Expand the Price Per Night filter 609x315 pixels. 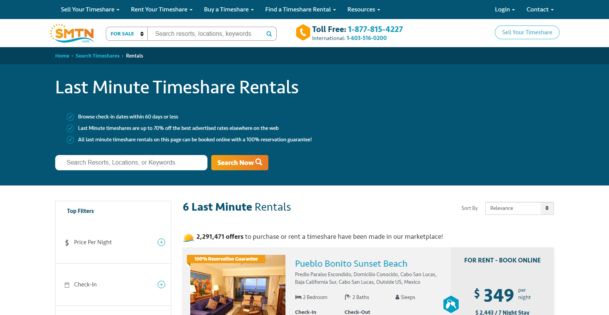[161, 242]
